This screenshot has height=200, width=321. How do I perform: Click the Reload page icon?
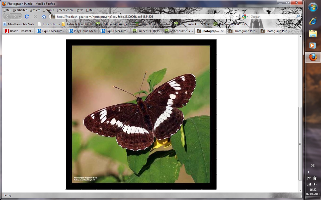[x=27, y=17]
